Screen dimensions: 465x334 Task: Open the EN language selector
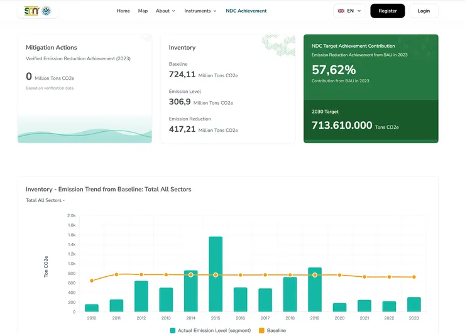coord(349,11)
